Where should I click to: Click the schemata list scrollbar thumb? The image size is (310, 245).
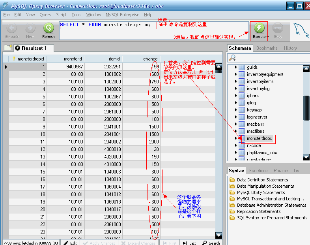tap(306, 108)
